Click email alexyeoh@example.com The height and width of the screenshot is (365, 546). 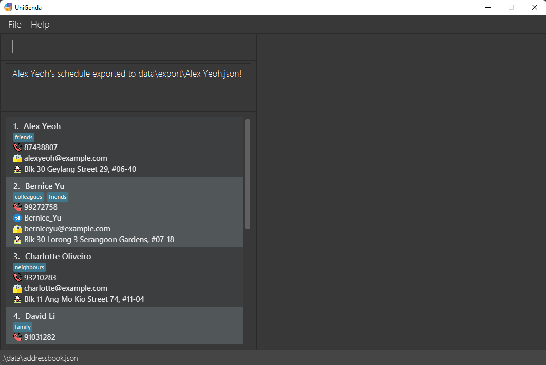(x=65, y=158)
